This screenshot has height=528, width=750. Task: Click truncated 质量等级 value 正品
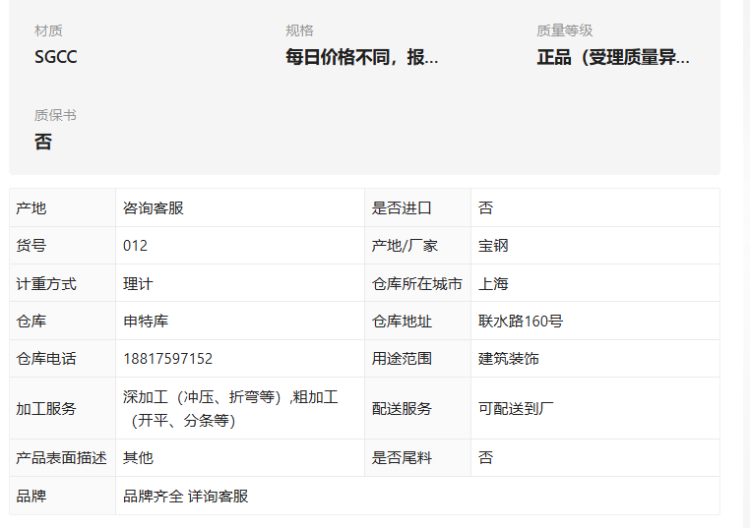pos(613,57)
